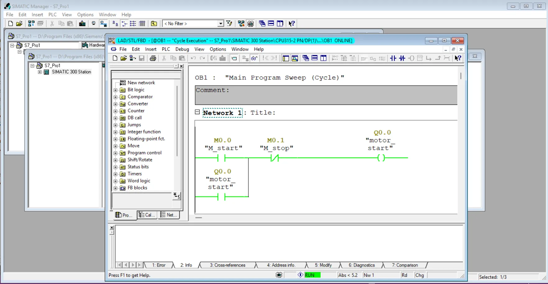Collapse Network 1 section

click(197, 112)
